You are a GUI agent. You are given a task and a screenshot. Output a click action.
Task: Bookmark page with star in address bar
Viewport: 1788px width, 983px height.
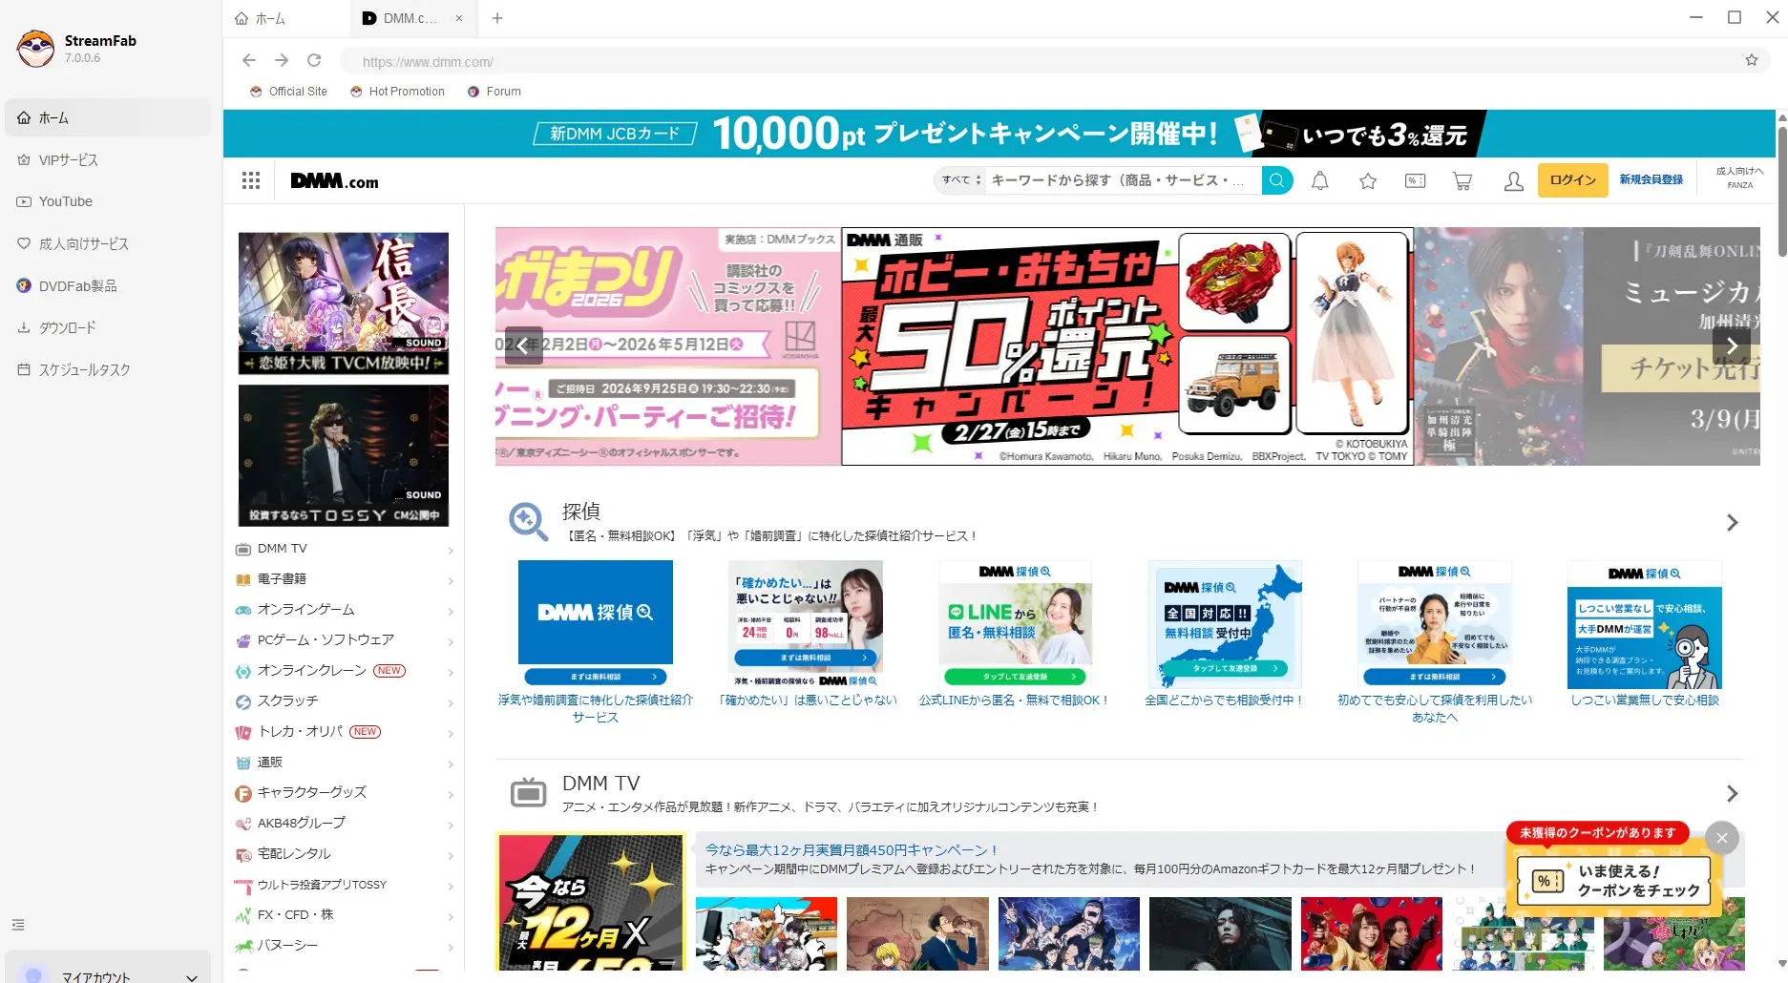(1752, 60)
